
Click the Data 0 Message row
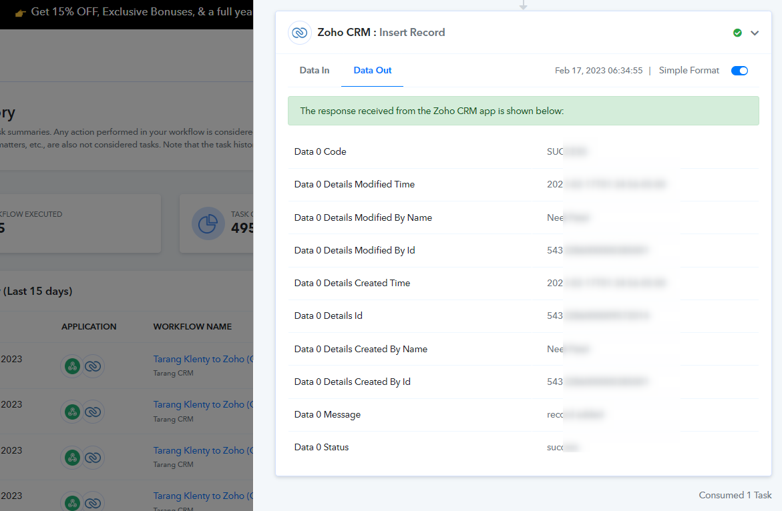[523, 414]
